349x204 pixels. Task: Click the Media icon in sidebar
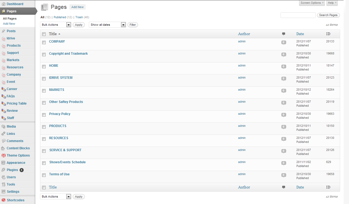coord(3,127)
